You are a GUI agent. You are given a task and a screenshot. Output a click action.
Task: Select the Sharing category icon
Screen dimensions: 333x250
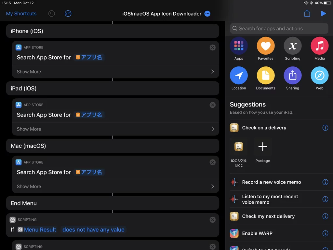point(293,76)
